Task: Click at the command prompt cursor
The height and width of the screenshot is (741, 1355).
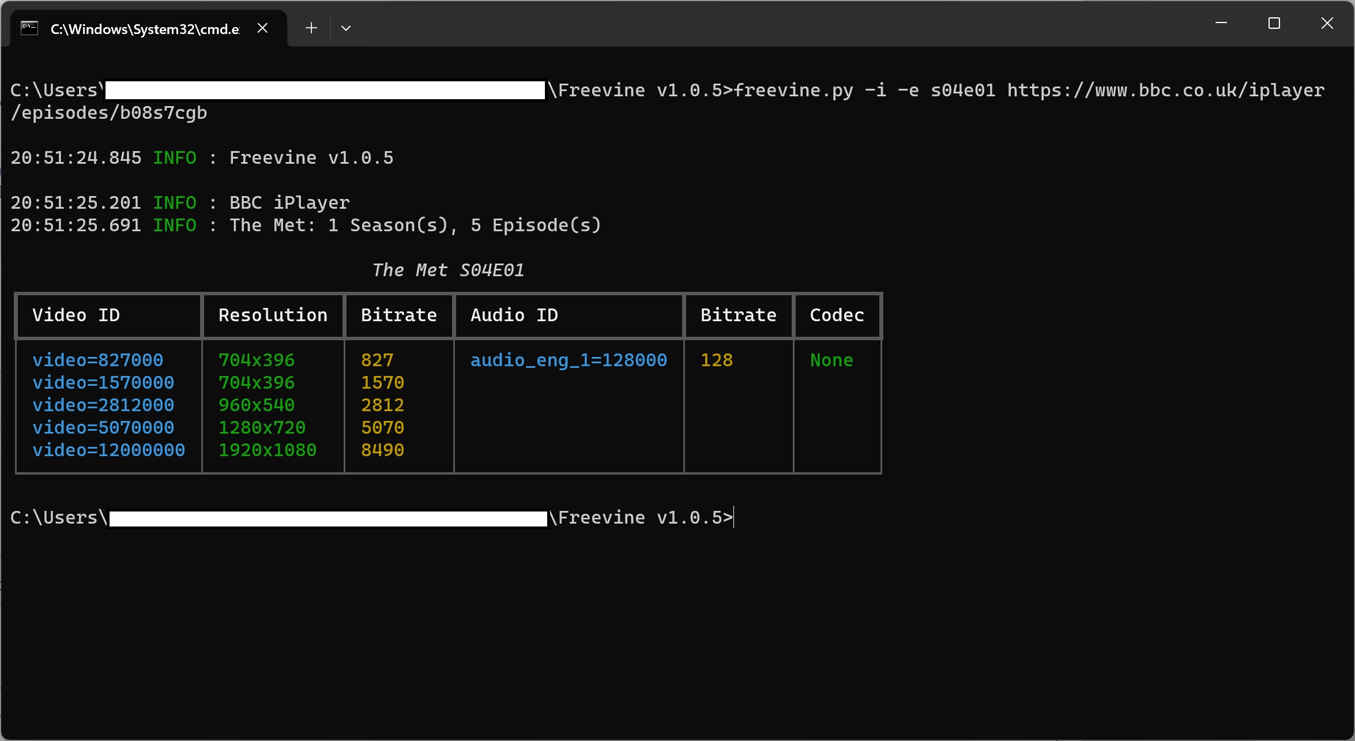Action: (735, 517)
